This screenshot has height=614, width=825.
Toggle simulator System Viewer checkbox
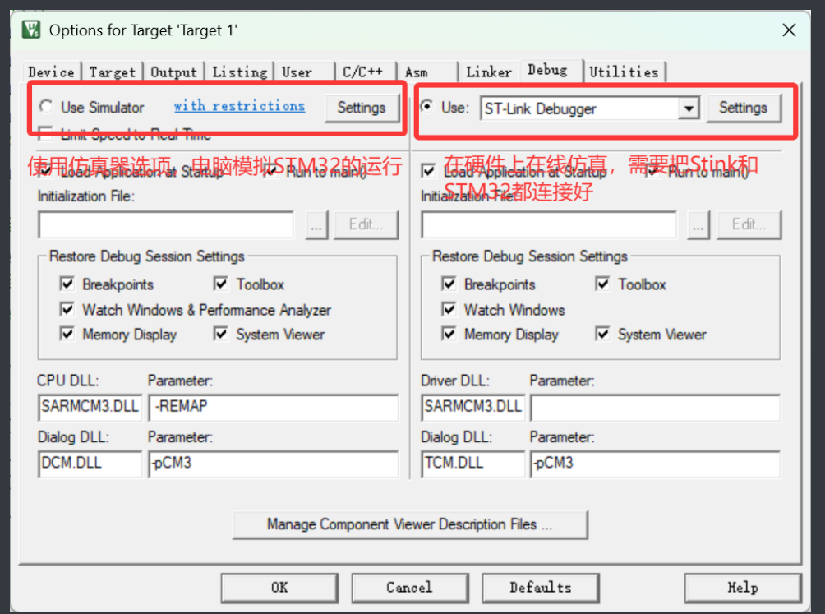pyautogui.click(x=221, y=334)
